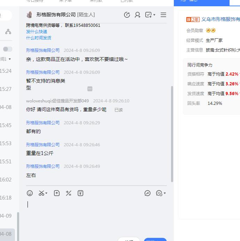Expand the task checkbox dropdown in header
The height and width of the screenshot is (241, 240).
point(154,15)
